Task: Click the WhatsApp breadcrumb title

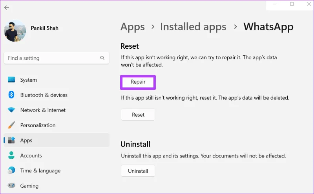Action: [x=268, y=27]
